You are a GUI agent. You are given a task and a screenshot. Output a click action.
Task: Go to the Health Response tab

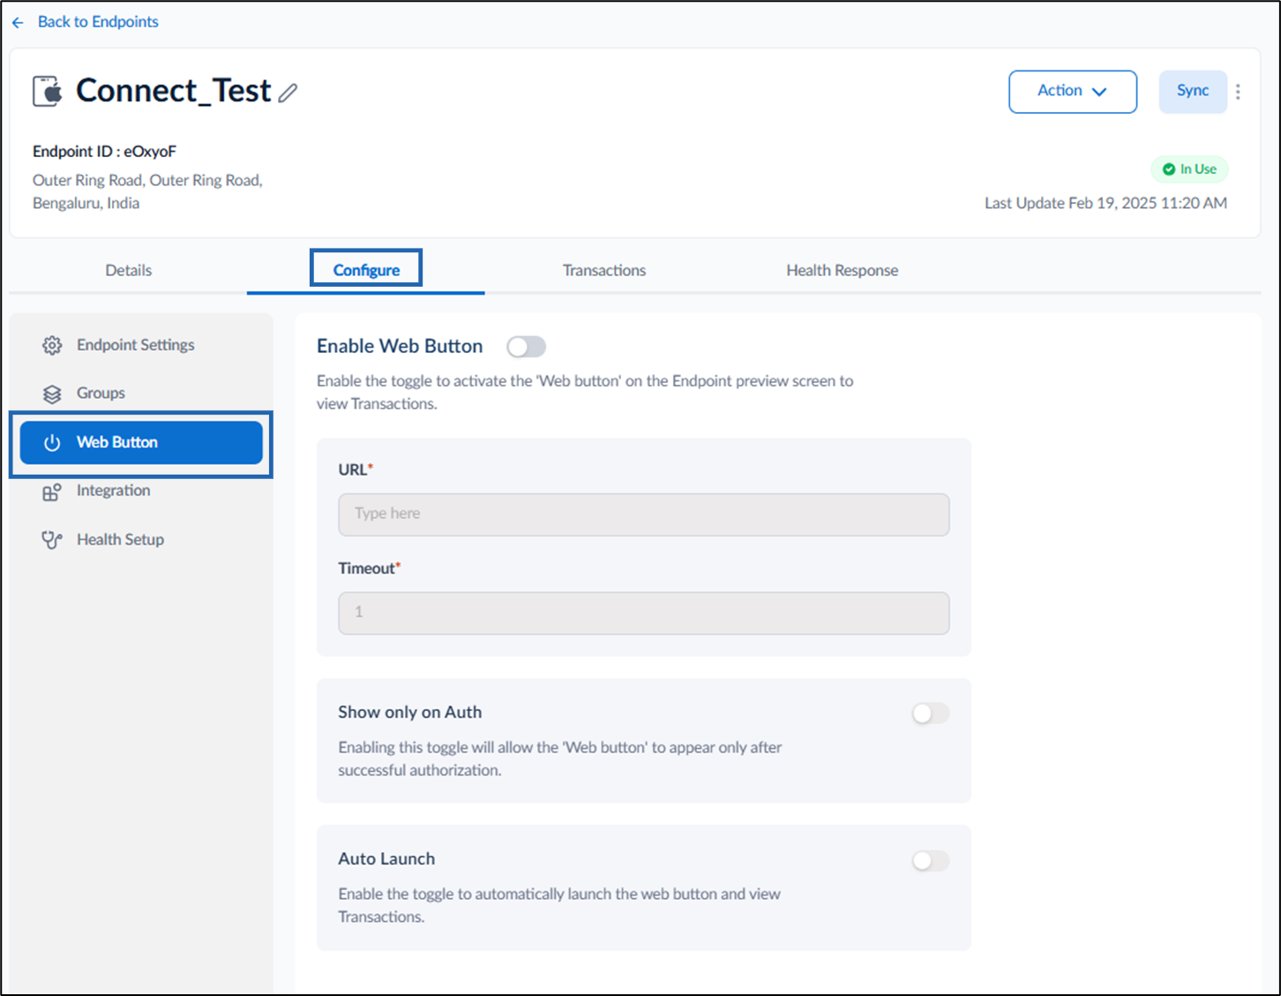[x=843, y=270]
